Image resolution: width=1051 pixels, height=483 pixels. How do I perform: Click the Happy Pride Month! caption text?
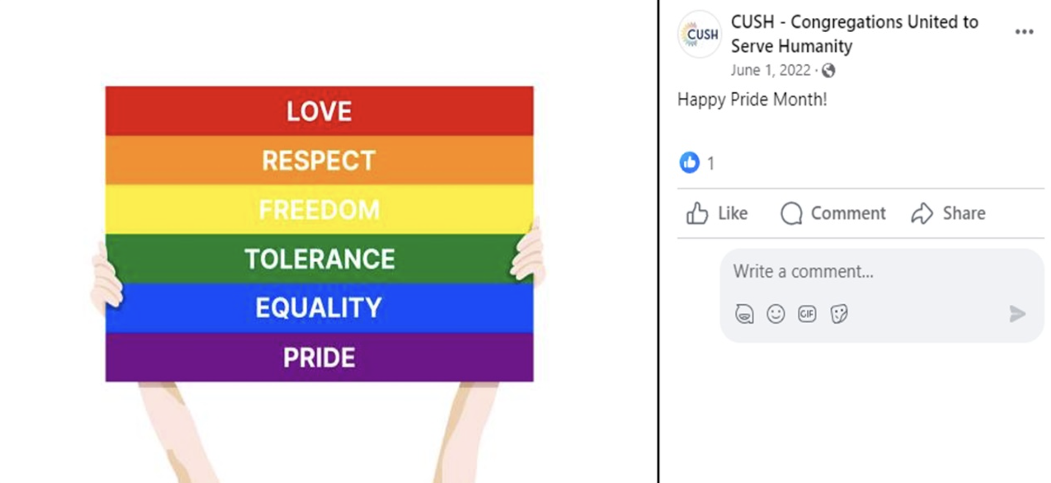pos(752,100)
